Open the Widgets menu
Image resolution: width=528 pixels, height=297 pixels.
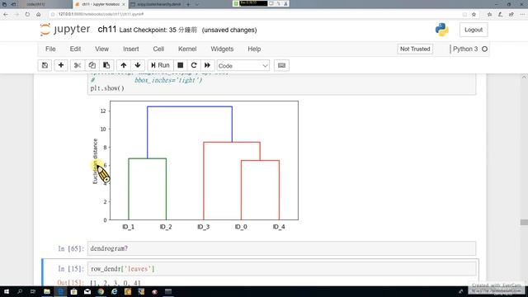point(222,49)
